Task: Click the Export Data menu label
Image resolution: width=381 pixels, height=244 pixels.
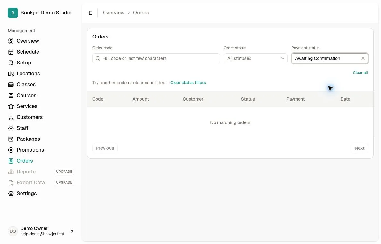Action: (31, 183)
